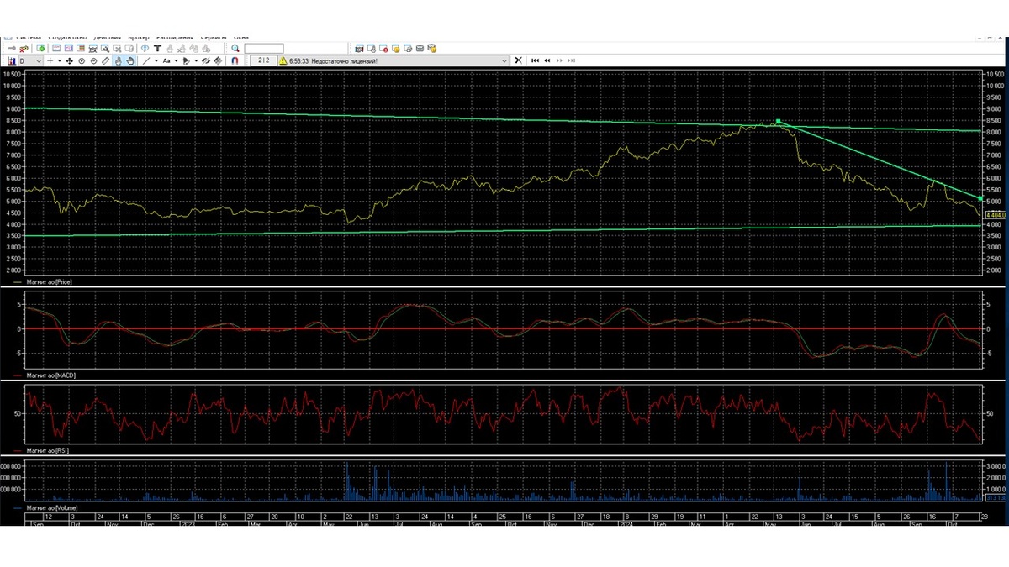Click the Магнит ао [RSI] legend label
The height and width of the screenshot is (567, 1009).
pos(48,451)
